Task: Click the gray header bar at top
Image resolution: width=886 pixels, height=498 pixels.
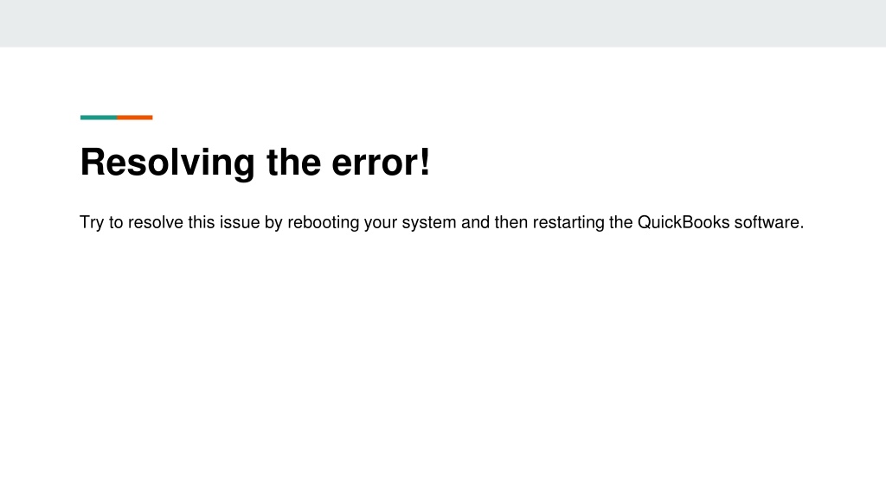Action: tap(443, 23)
